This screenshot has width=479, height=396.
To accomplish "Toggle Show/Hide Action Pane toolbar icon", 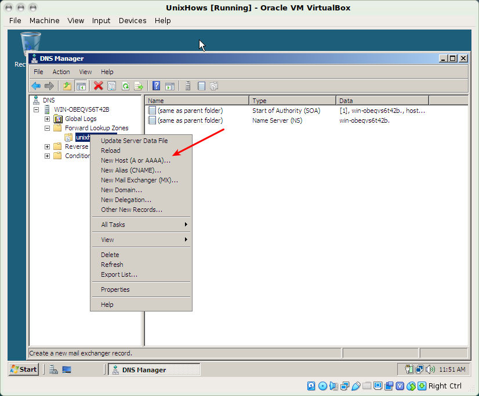I will pyautogui.click(x=170, y=86).
